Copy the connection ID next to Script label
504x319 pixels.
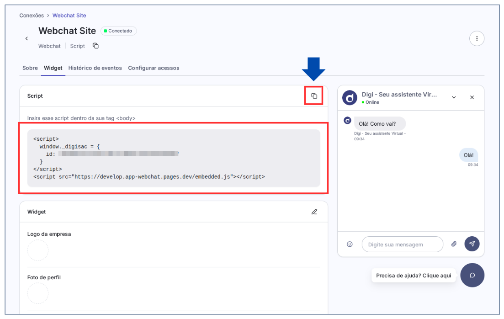95,46
